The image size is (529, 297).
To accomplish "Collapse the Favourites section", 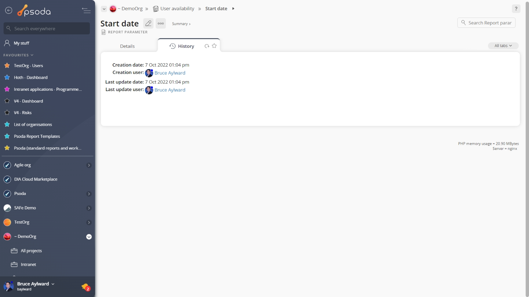I will [x=19, y=55].
